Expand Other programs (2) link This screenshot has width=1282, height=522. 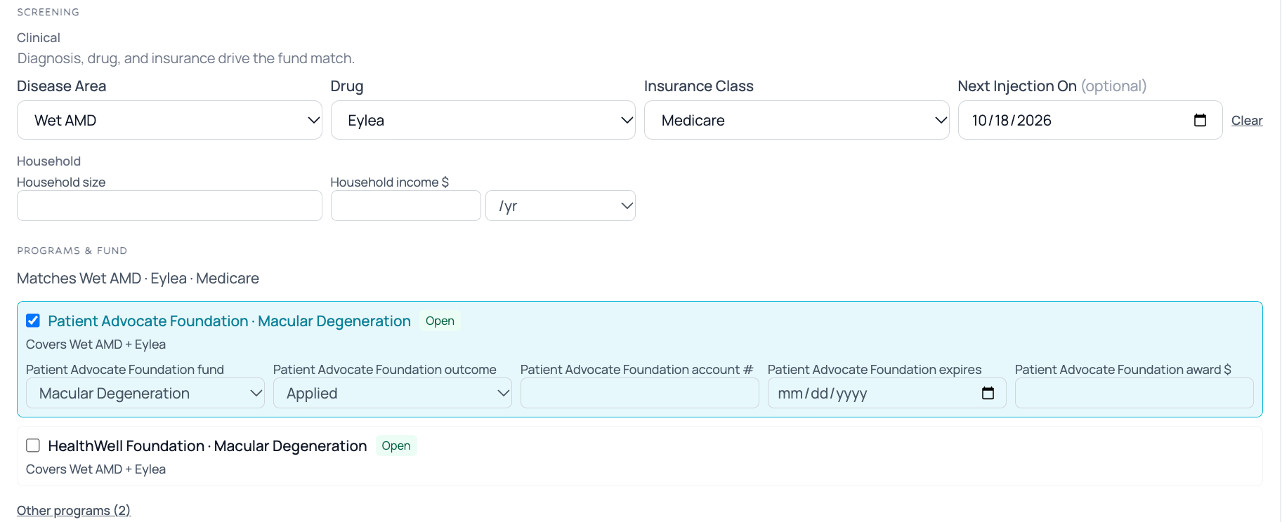click(x=74, y=510)
